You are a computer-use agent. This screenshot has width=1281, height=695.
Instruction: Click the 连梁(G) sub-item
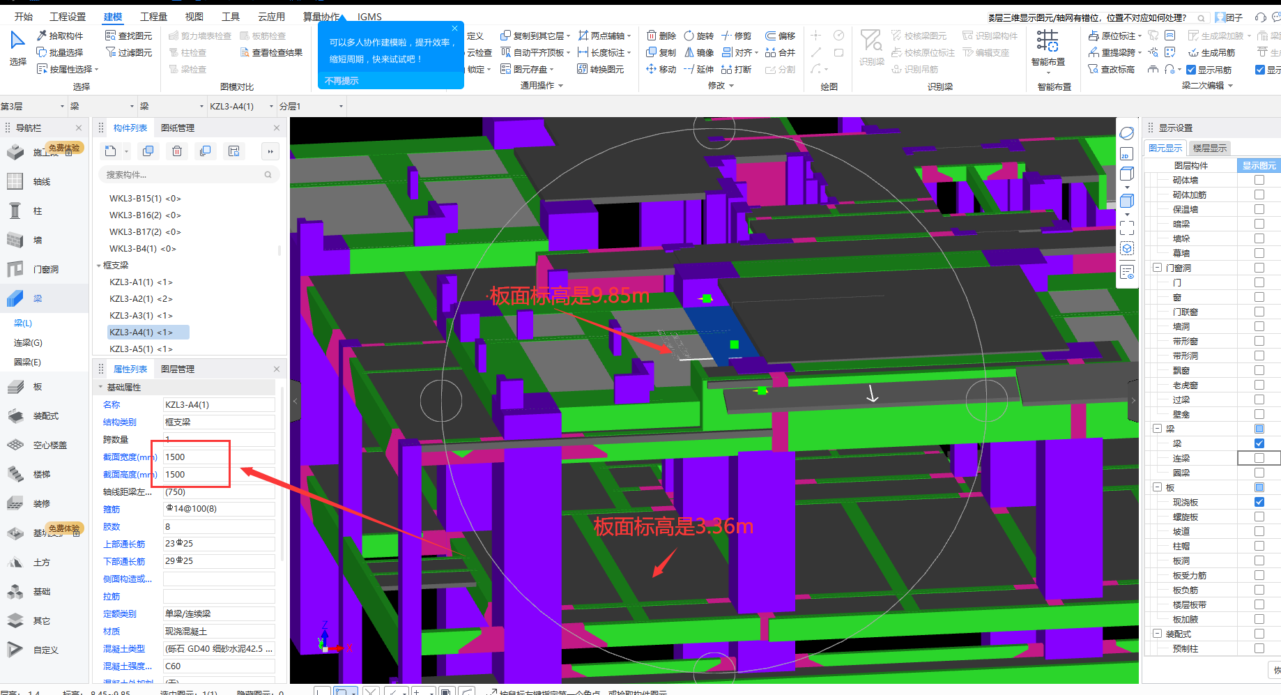(28, 342)
